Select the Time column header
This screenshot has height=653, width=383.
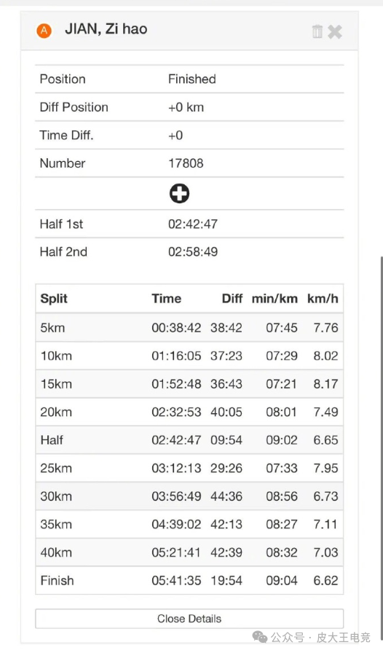[167, 299]
